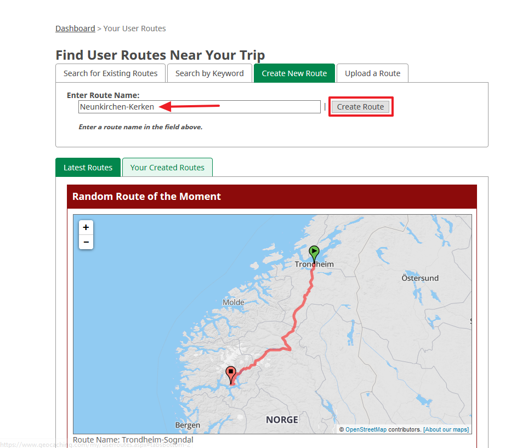Select the Create New Route tab
Image resolution: width=511 pixels, height=448 pixels.
point(294,73)
